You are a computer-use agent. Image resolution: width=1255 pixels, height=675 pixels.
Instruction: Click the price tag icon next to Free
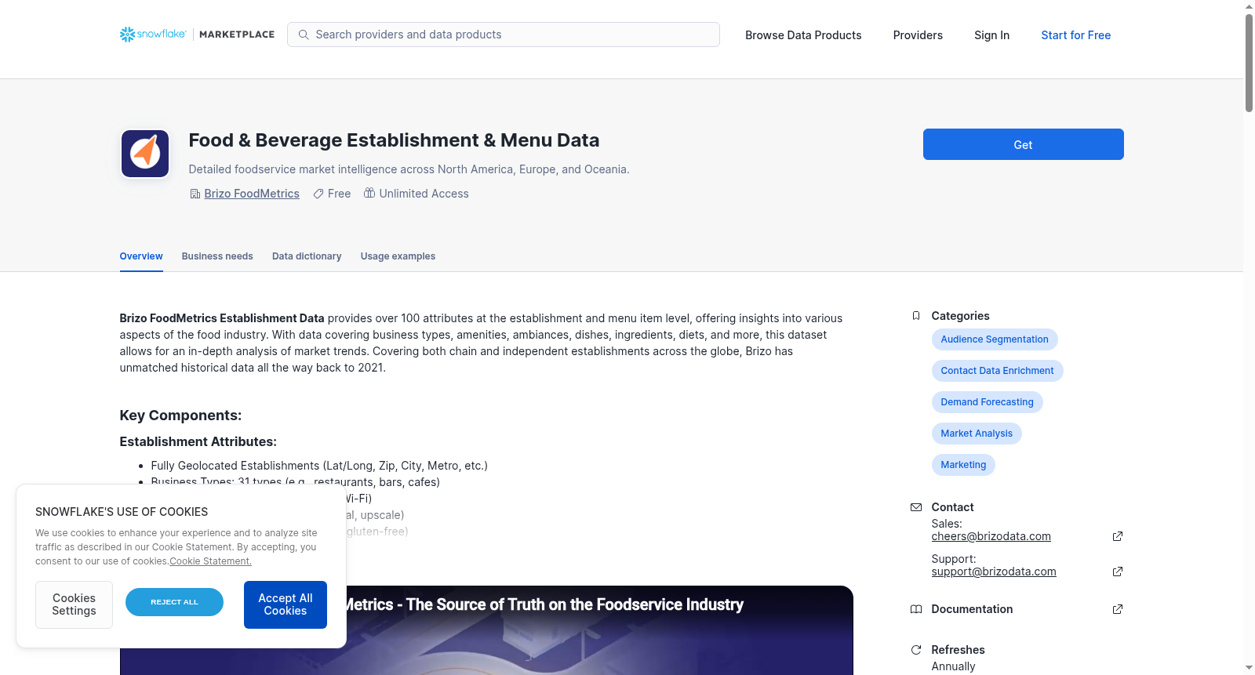point(318,194)
